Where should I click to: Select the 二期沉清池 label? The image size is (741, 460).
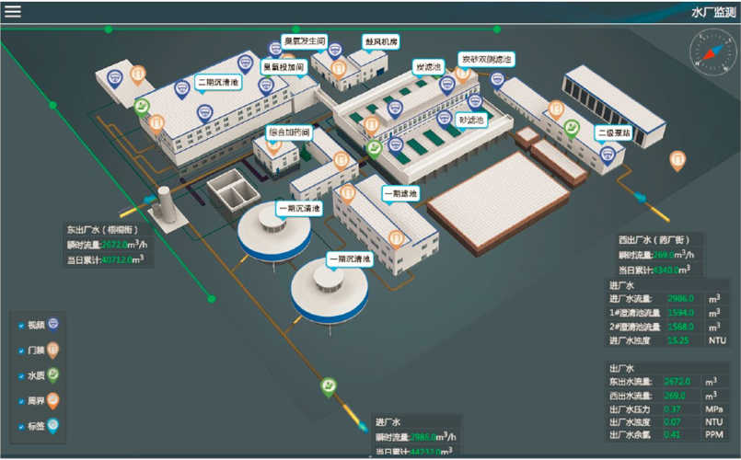[218, 82]
